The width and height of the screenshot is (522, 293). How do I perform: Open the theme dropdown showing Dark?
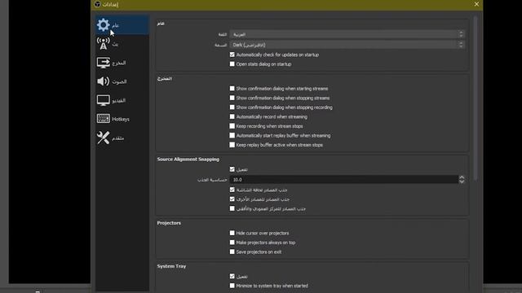347,45
